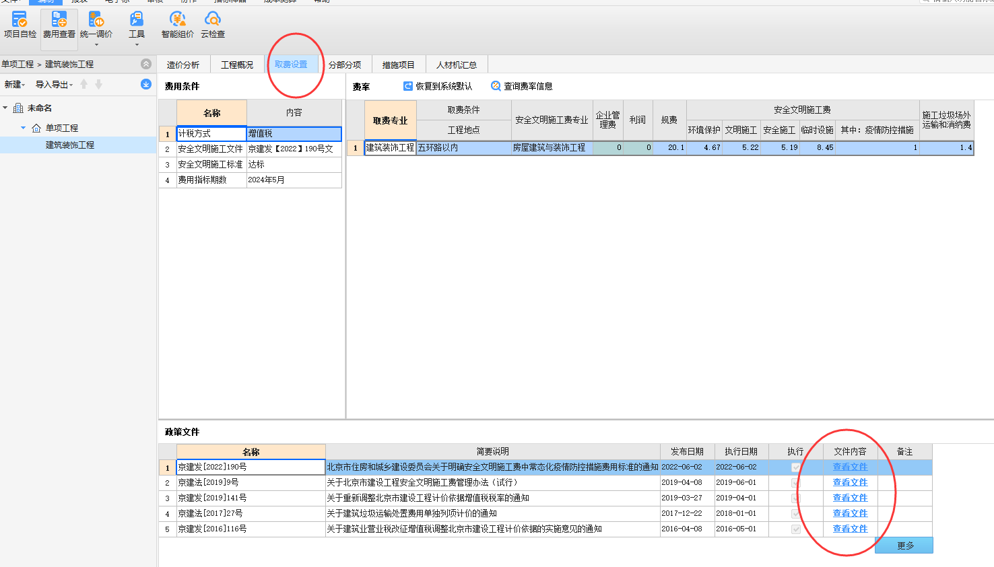Viewport: 994px width, 567px height.
Task: Move selected project item down with arrow
Action: pyautogui.click(x=98, y=84)
